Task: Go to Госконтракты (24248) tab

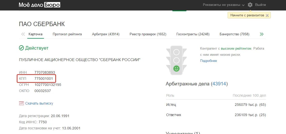Action: pos(193,34)
